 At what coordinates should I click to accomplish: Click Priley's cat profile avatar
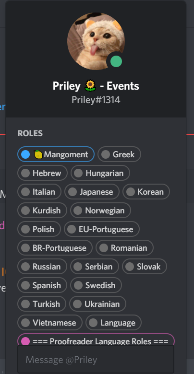pos(96,41)
